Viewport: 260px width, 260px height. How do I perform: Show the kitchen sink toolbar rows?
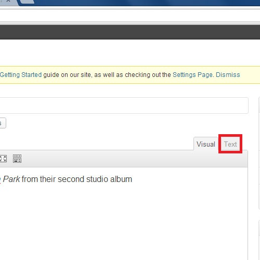(x=17, y=159)
